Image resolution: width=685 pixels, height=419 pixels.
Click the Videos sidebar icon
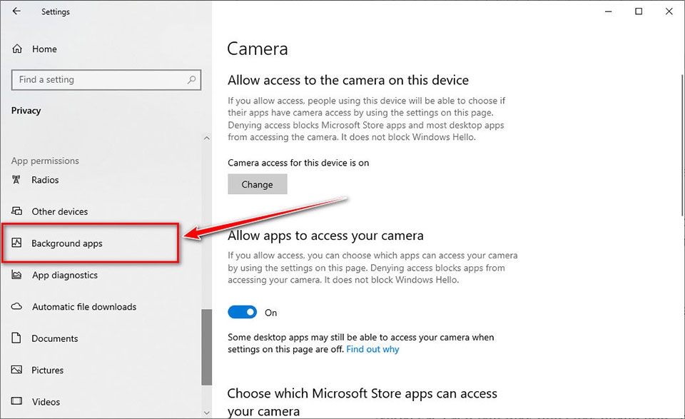18,402
